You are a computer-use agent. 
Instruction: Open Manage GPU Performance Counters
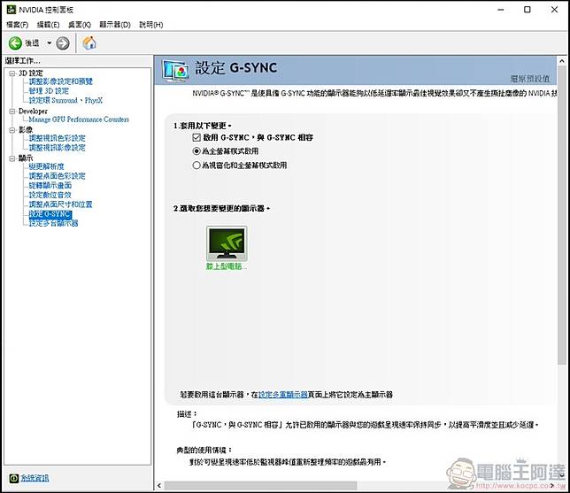pos(79,119)
